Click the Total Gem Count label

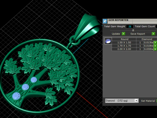click(x=145, y=27)
